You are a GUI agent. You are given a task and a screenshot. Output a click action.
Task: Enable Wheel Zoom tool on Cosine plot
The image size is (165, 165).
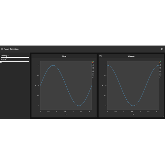[160, 71]
